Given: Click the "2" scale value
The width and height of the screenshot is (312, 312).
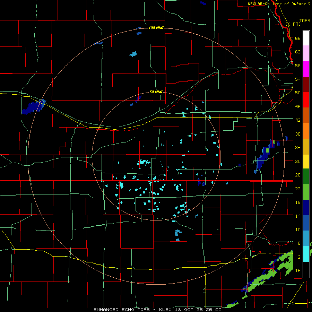Looking at the screenshot, I should 299,257.
